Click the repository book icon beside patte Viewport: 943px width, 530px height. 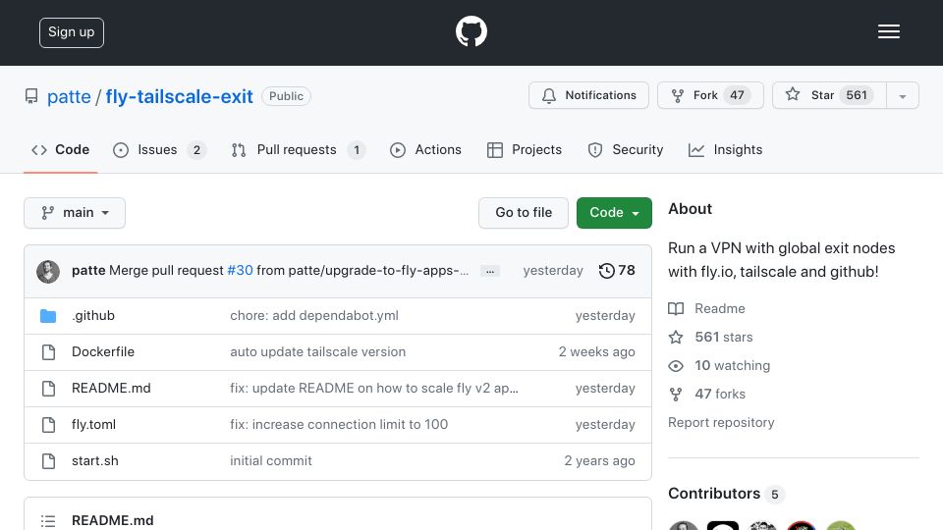point(31,96)
